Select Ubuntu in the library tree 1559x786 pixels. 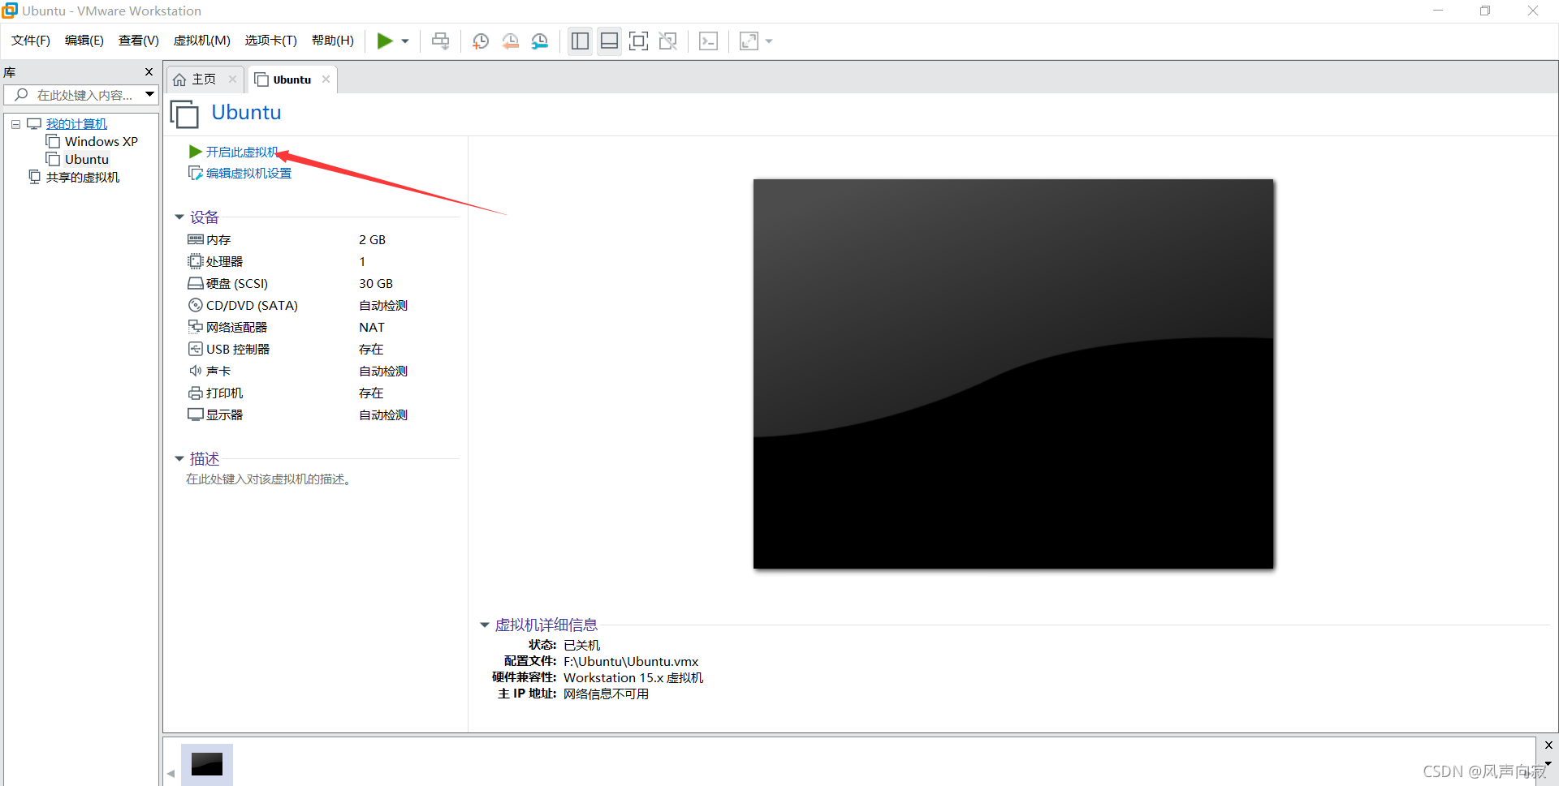87,160
